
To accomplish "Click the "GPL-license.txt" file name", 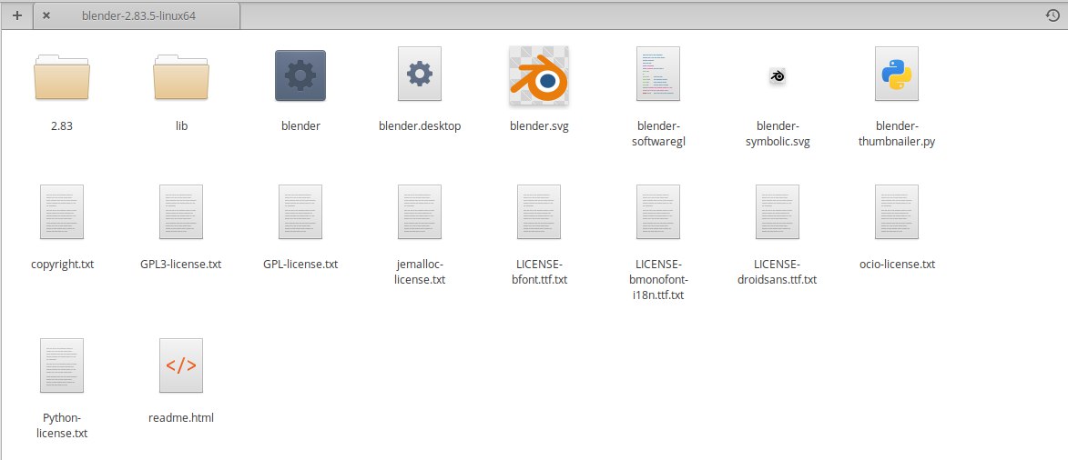I will coord(300,264).
